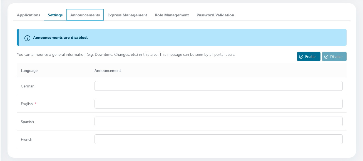Click the Spanish language label
The height and width of the screenshot is (161, 363).
click(x=27, y=122)
